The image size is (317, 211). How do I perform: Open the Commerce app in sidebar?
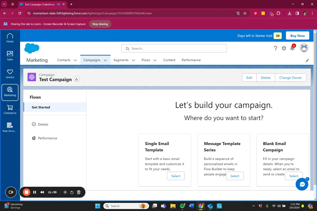(10, 109)
